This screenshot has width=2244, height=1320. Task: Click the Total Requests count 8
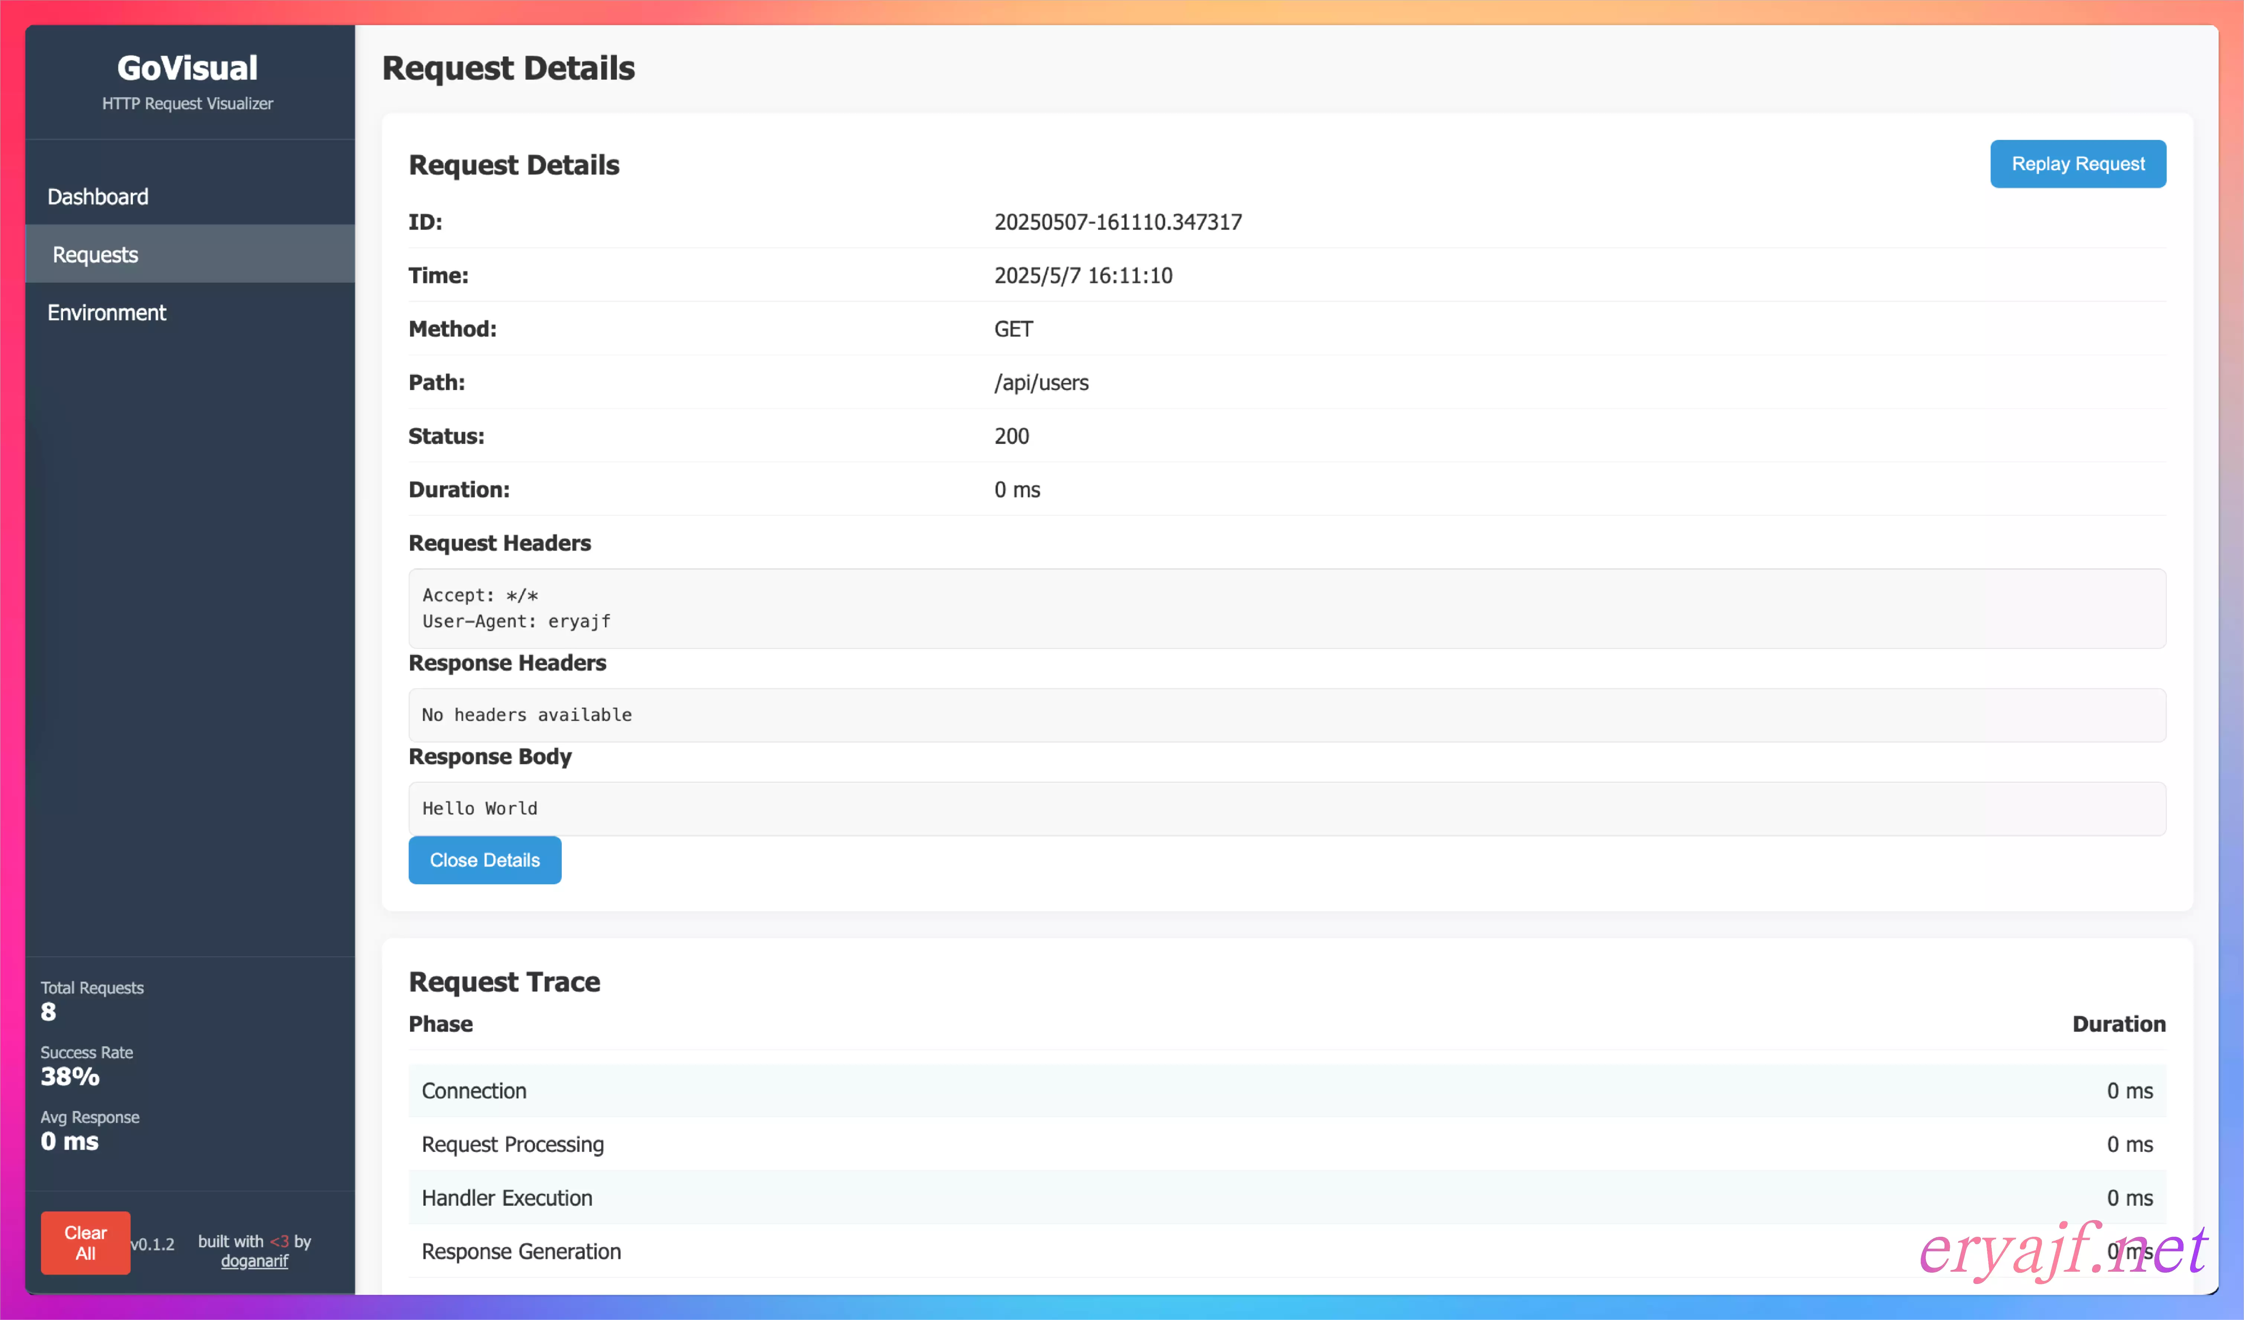coord(48,1012)
